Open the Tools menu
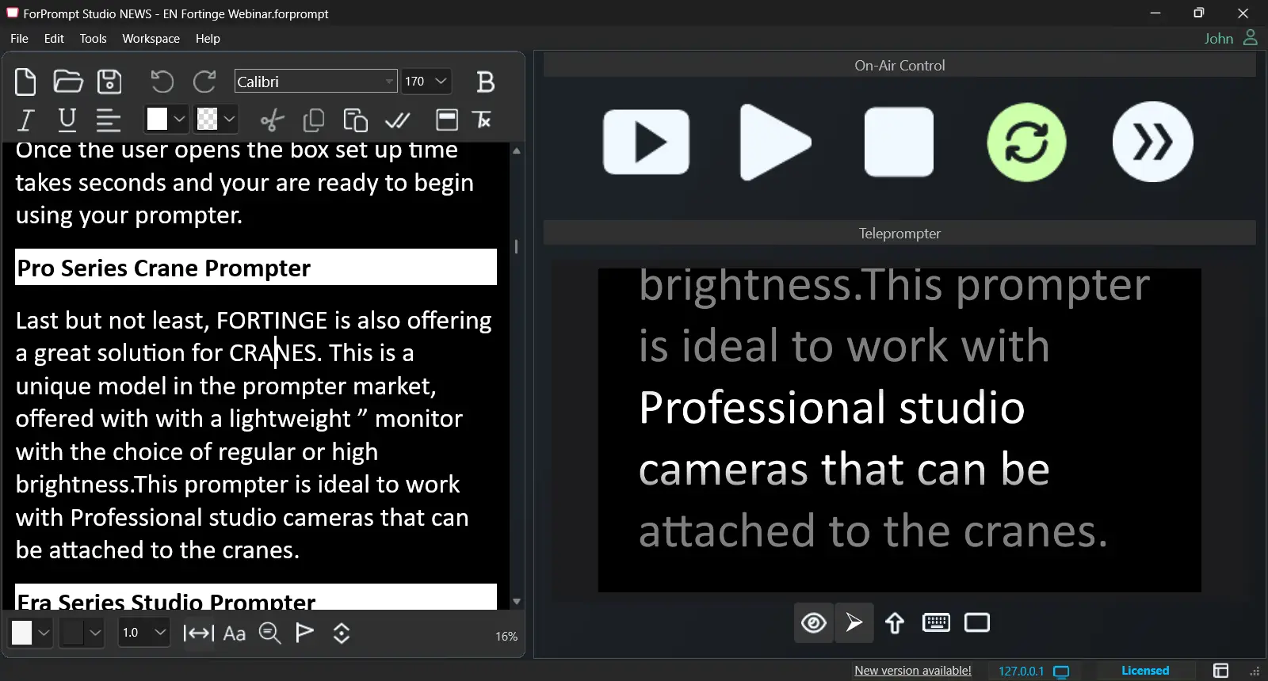 click(x=93, y=39)
